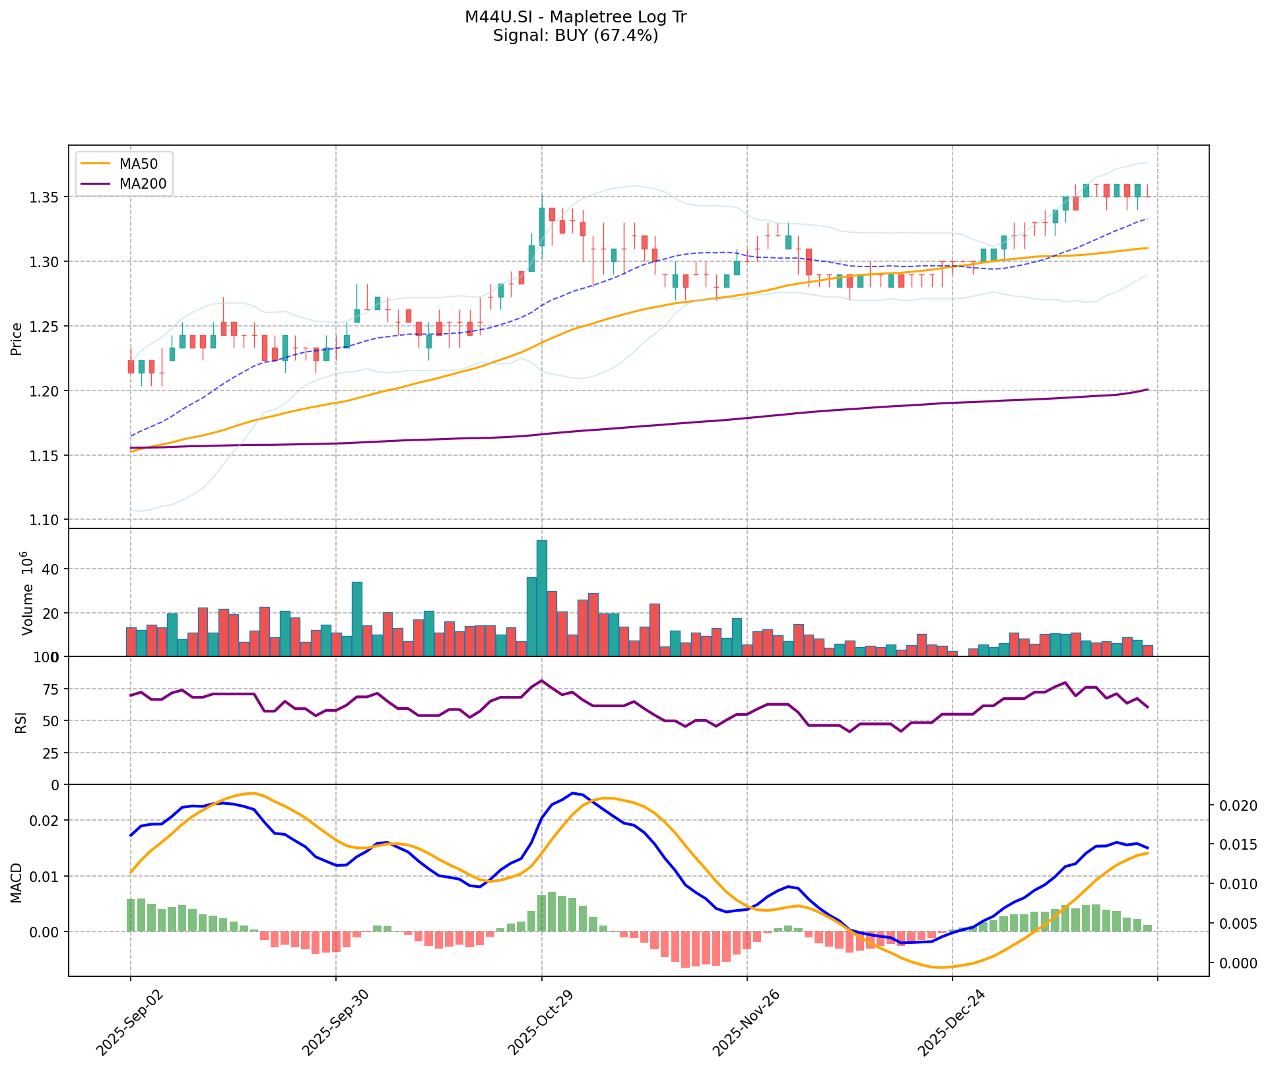The image size is (1268, 1068).
Task: Click the RSI y-axis label
Action: pos(20,722)
